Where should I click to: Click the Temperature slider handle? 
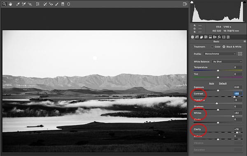click(x=218, y=70)
